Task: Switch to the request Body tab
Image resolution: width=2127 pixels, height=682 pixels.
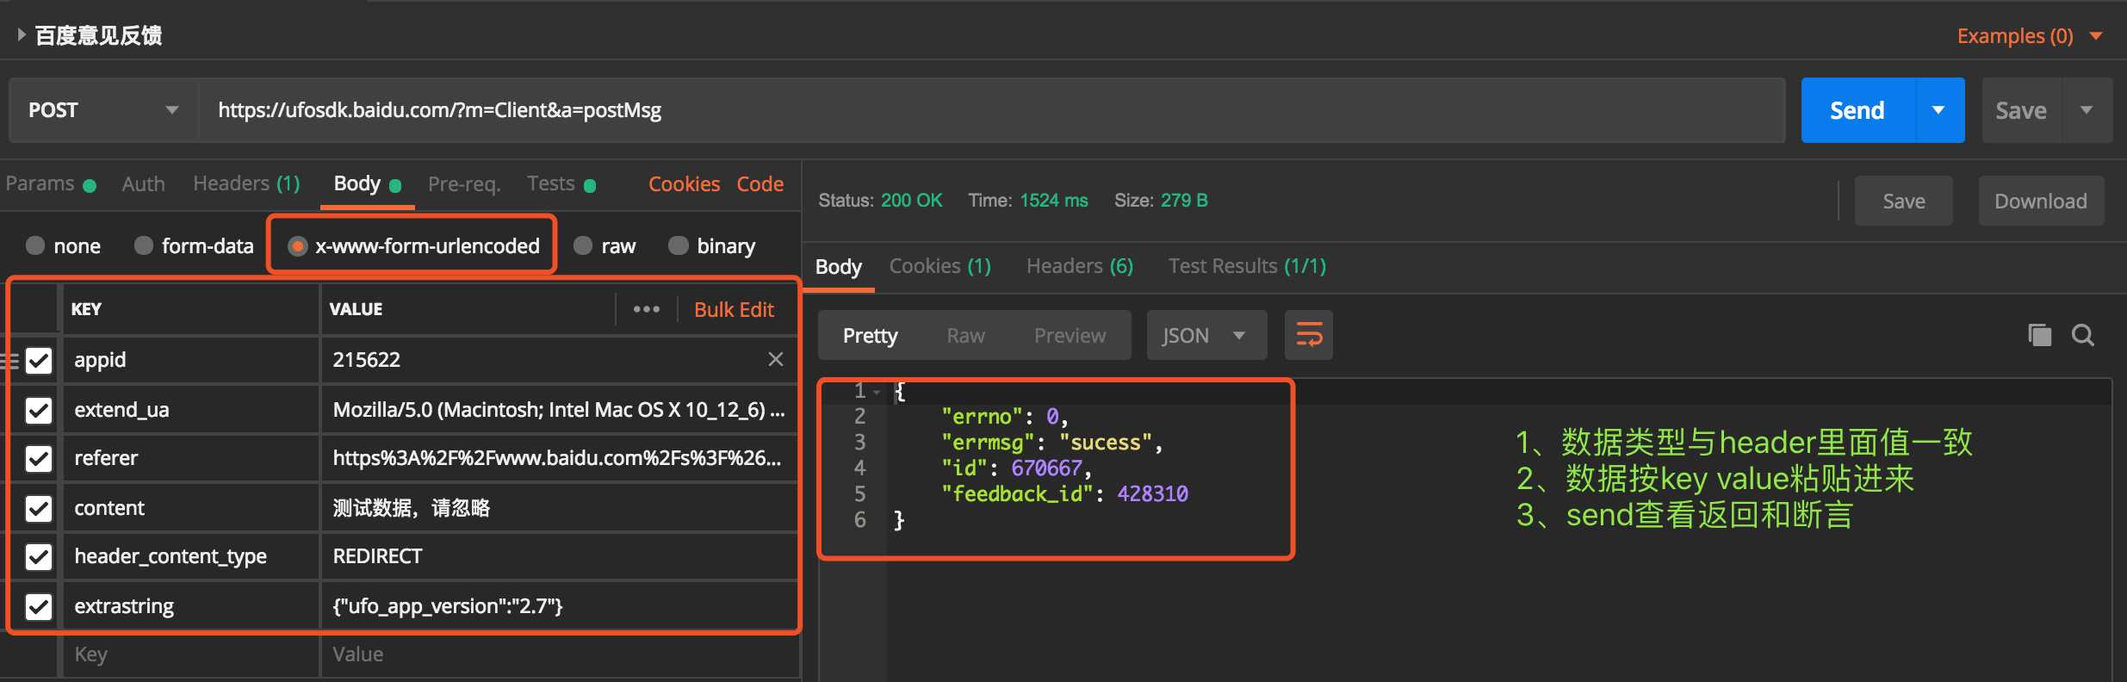Action: [x=367, y=183]
